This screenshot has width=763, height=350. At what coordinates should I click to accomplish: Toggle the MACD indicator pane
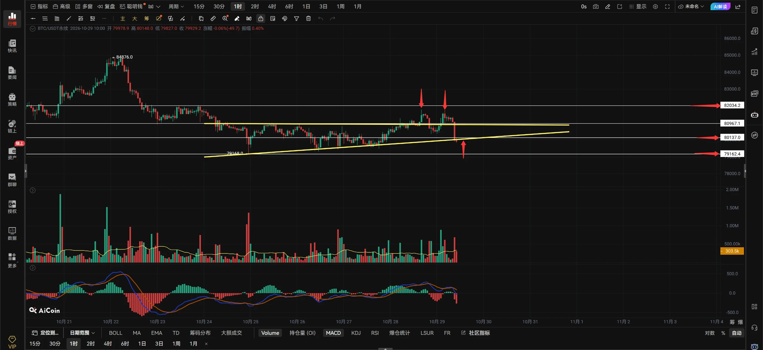pos(333,333)
